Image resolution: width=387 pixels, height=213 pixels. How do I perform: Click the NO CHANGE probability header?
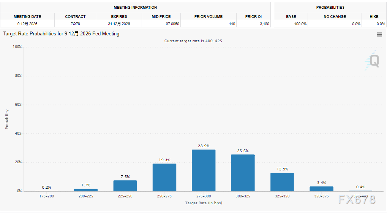point(335,17)
